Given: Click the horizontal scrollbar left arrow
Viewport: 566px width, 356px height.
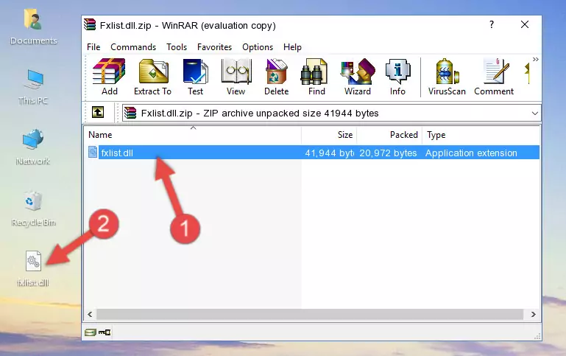Looking at the screenshot, I should point(90,315).
